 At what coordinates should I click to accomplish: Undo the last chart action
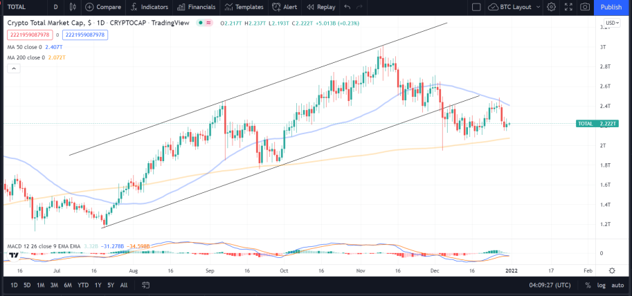(x=347, y=7)
